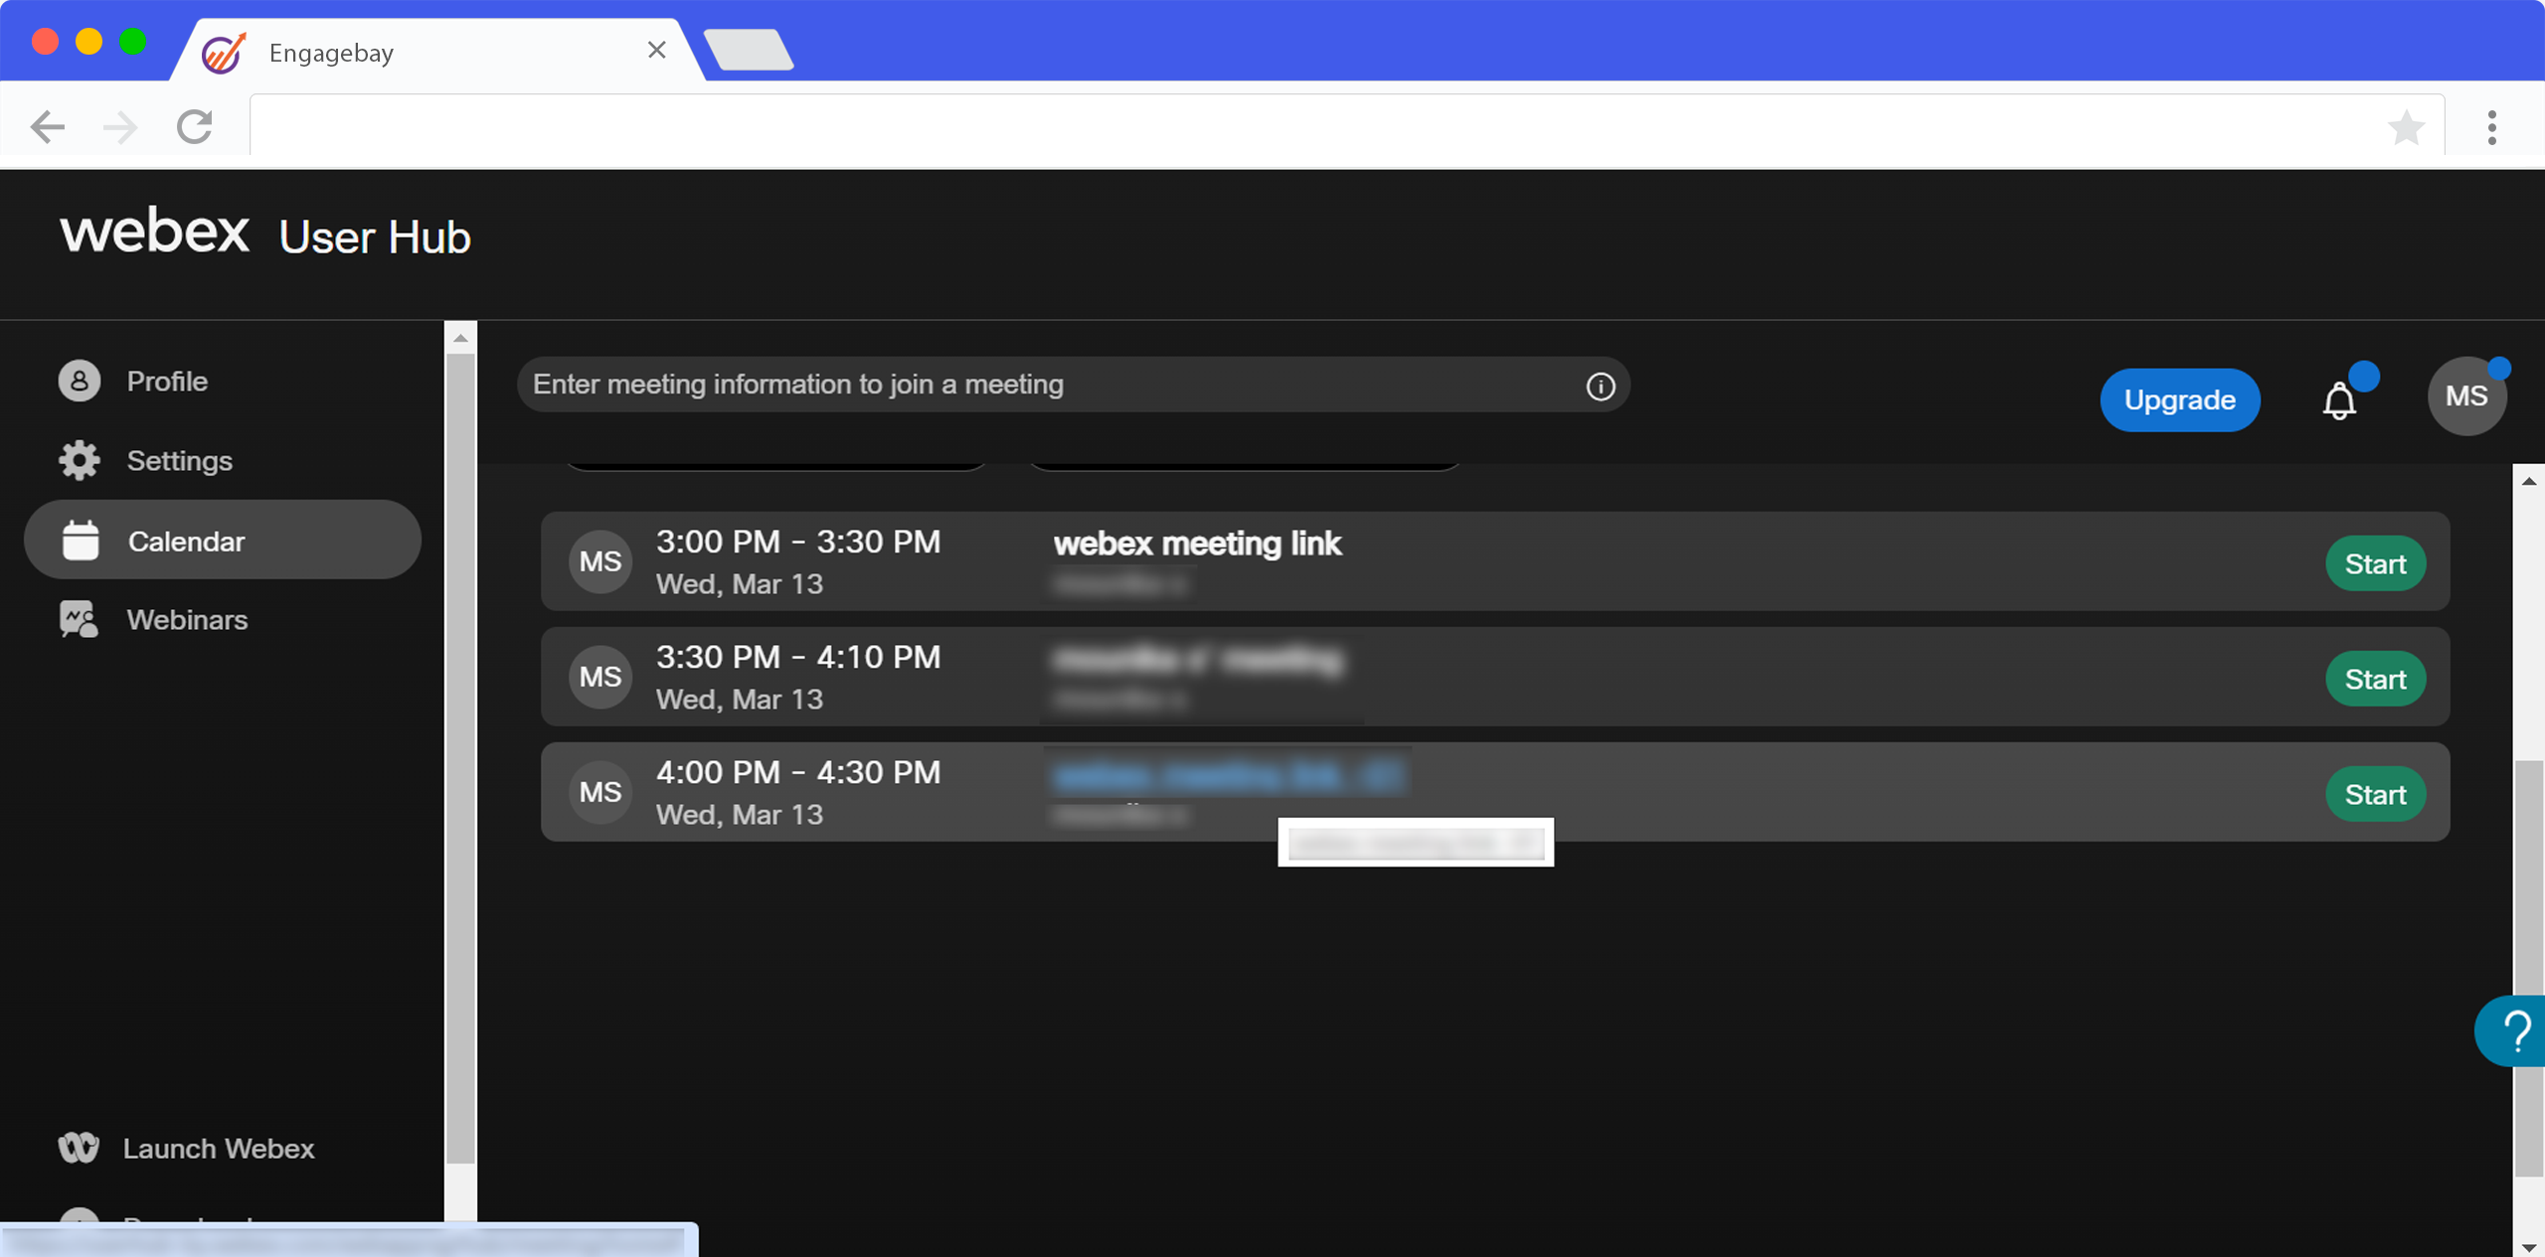Open Launch Webex link text
This screenshot has height=1257, width=2545.
pyautogui.click(x=219, y=1149)
